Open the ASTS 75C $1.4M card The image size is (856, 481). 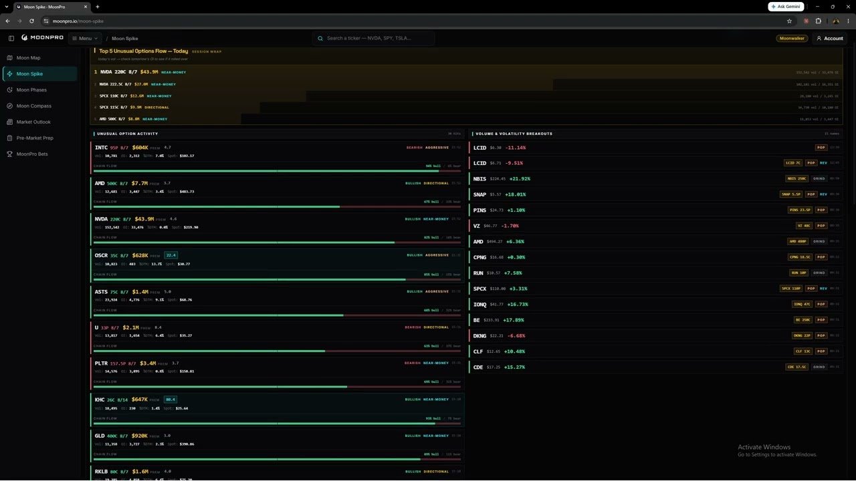[277, 301]
